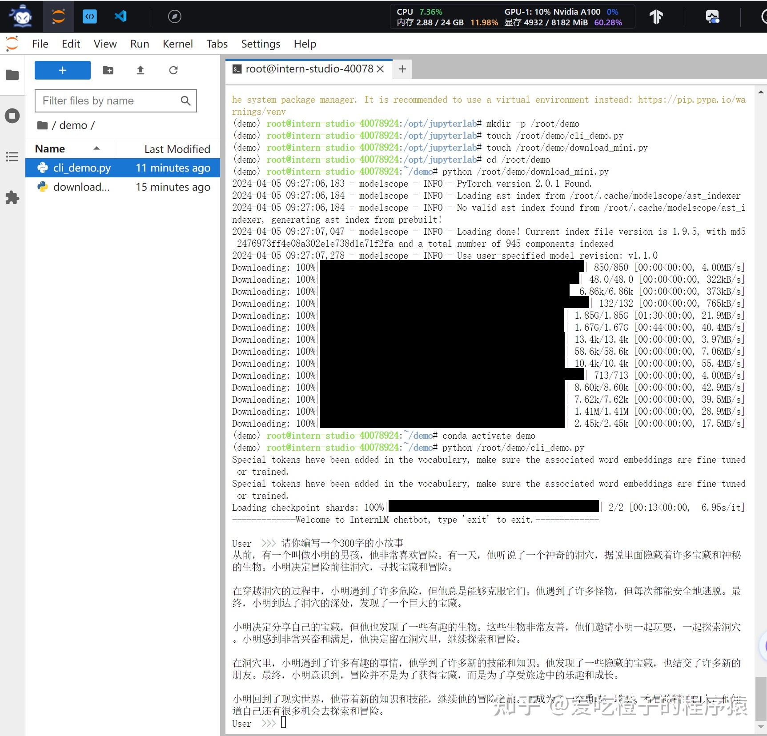
Task: Click the demo breadcrumb folder link
Action: pos(73,125)
